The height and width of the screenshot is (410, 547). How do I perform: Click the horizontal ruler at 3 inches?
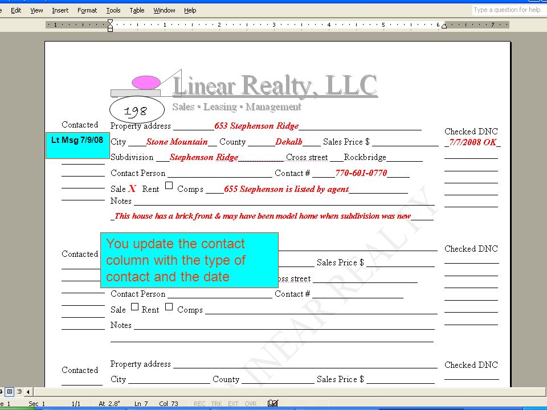click(x=274, y=24)
